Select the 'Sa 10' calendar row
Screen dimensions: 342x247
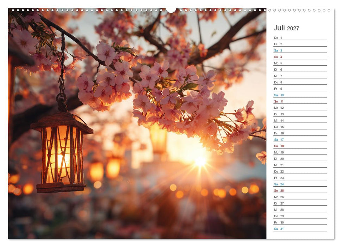pos(300,95)
